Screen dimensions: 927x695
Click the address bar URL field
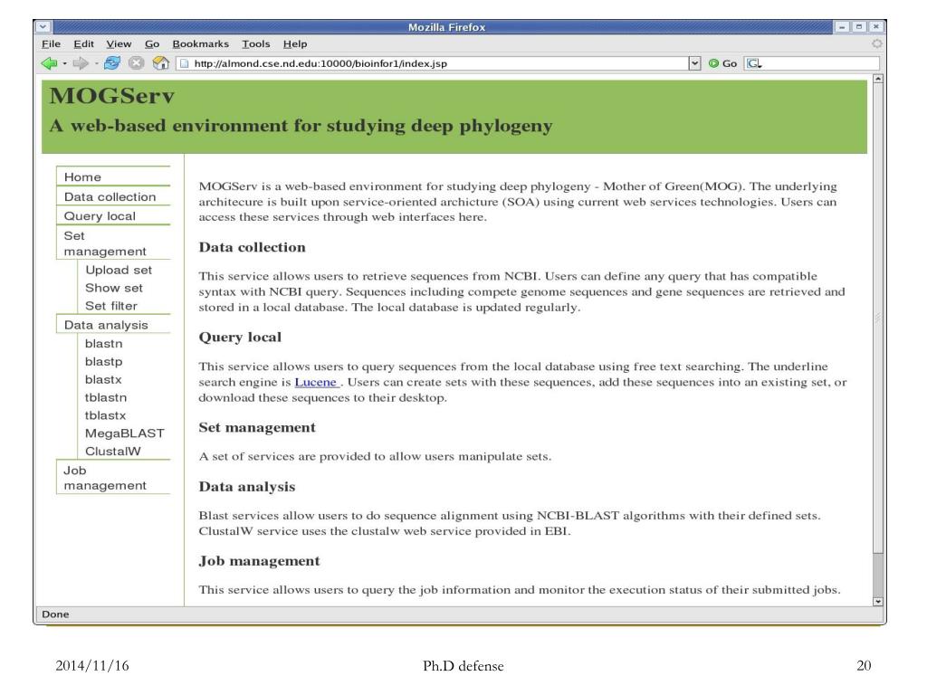437,63
